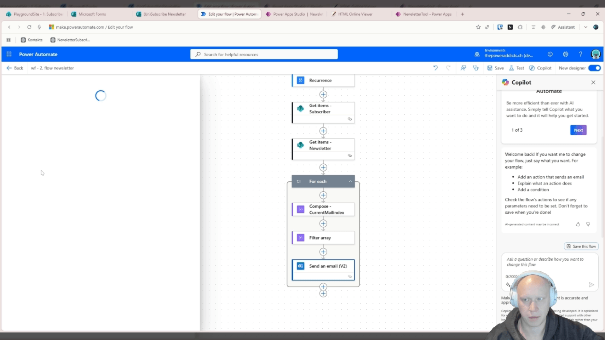
Task: Add step at top inside For each
Action: [323, 195]
